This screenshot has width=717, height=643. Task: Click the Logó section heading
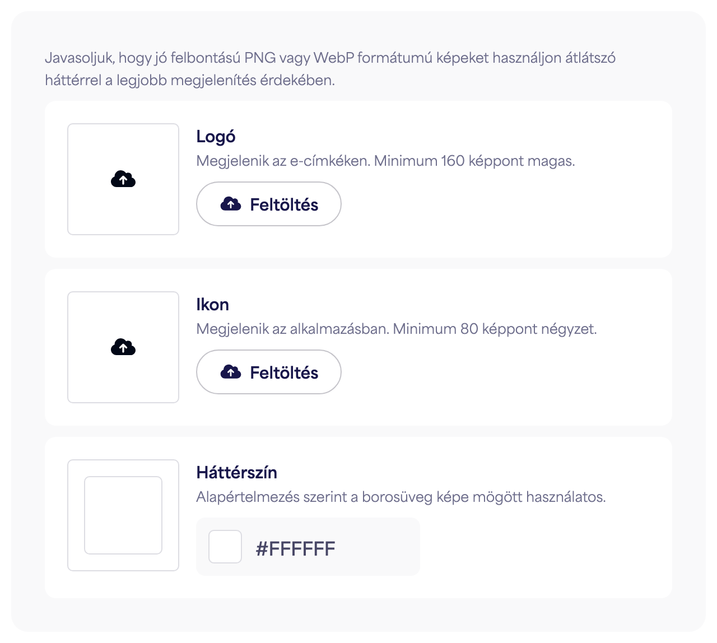pyautogui.click(x=216, y=137)
